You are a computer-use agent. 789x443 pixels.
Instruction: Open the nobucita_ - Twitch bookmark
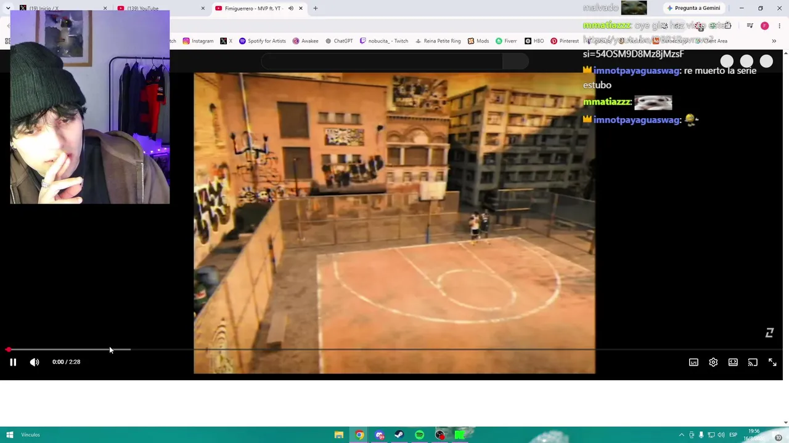click(x=383, y=41)
